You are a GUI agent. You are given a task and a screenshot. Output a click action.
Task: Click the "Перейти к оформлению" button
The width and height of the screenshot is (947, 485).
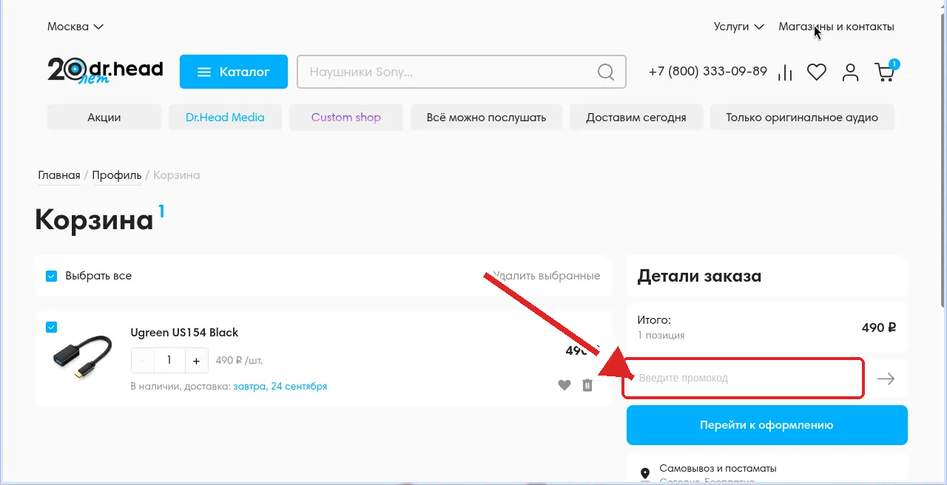point(767,425)
